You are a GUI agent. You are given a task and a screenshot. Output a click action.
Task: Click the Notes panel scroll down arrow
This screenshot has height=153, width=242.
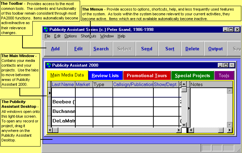click(x=230, y=125)
